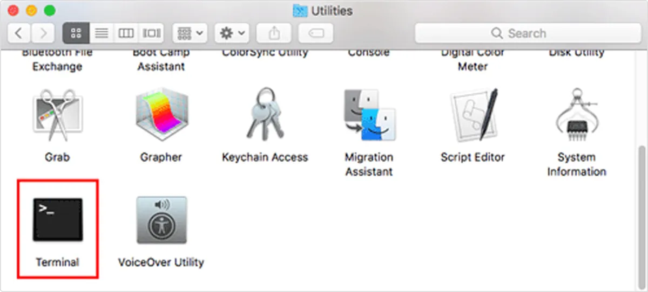Click the Grab label text
The height and width of the screenshot is (292, 648).
[57, 157]
